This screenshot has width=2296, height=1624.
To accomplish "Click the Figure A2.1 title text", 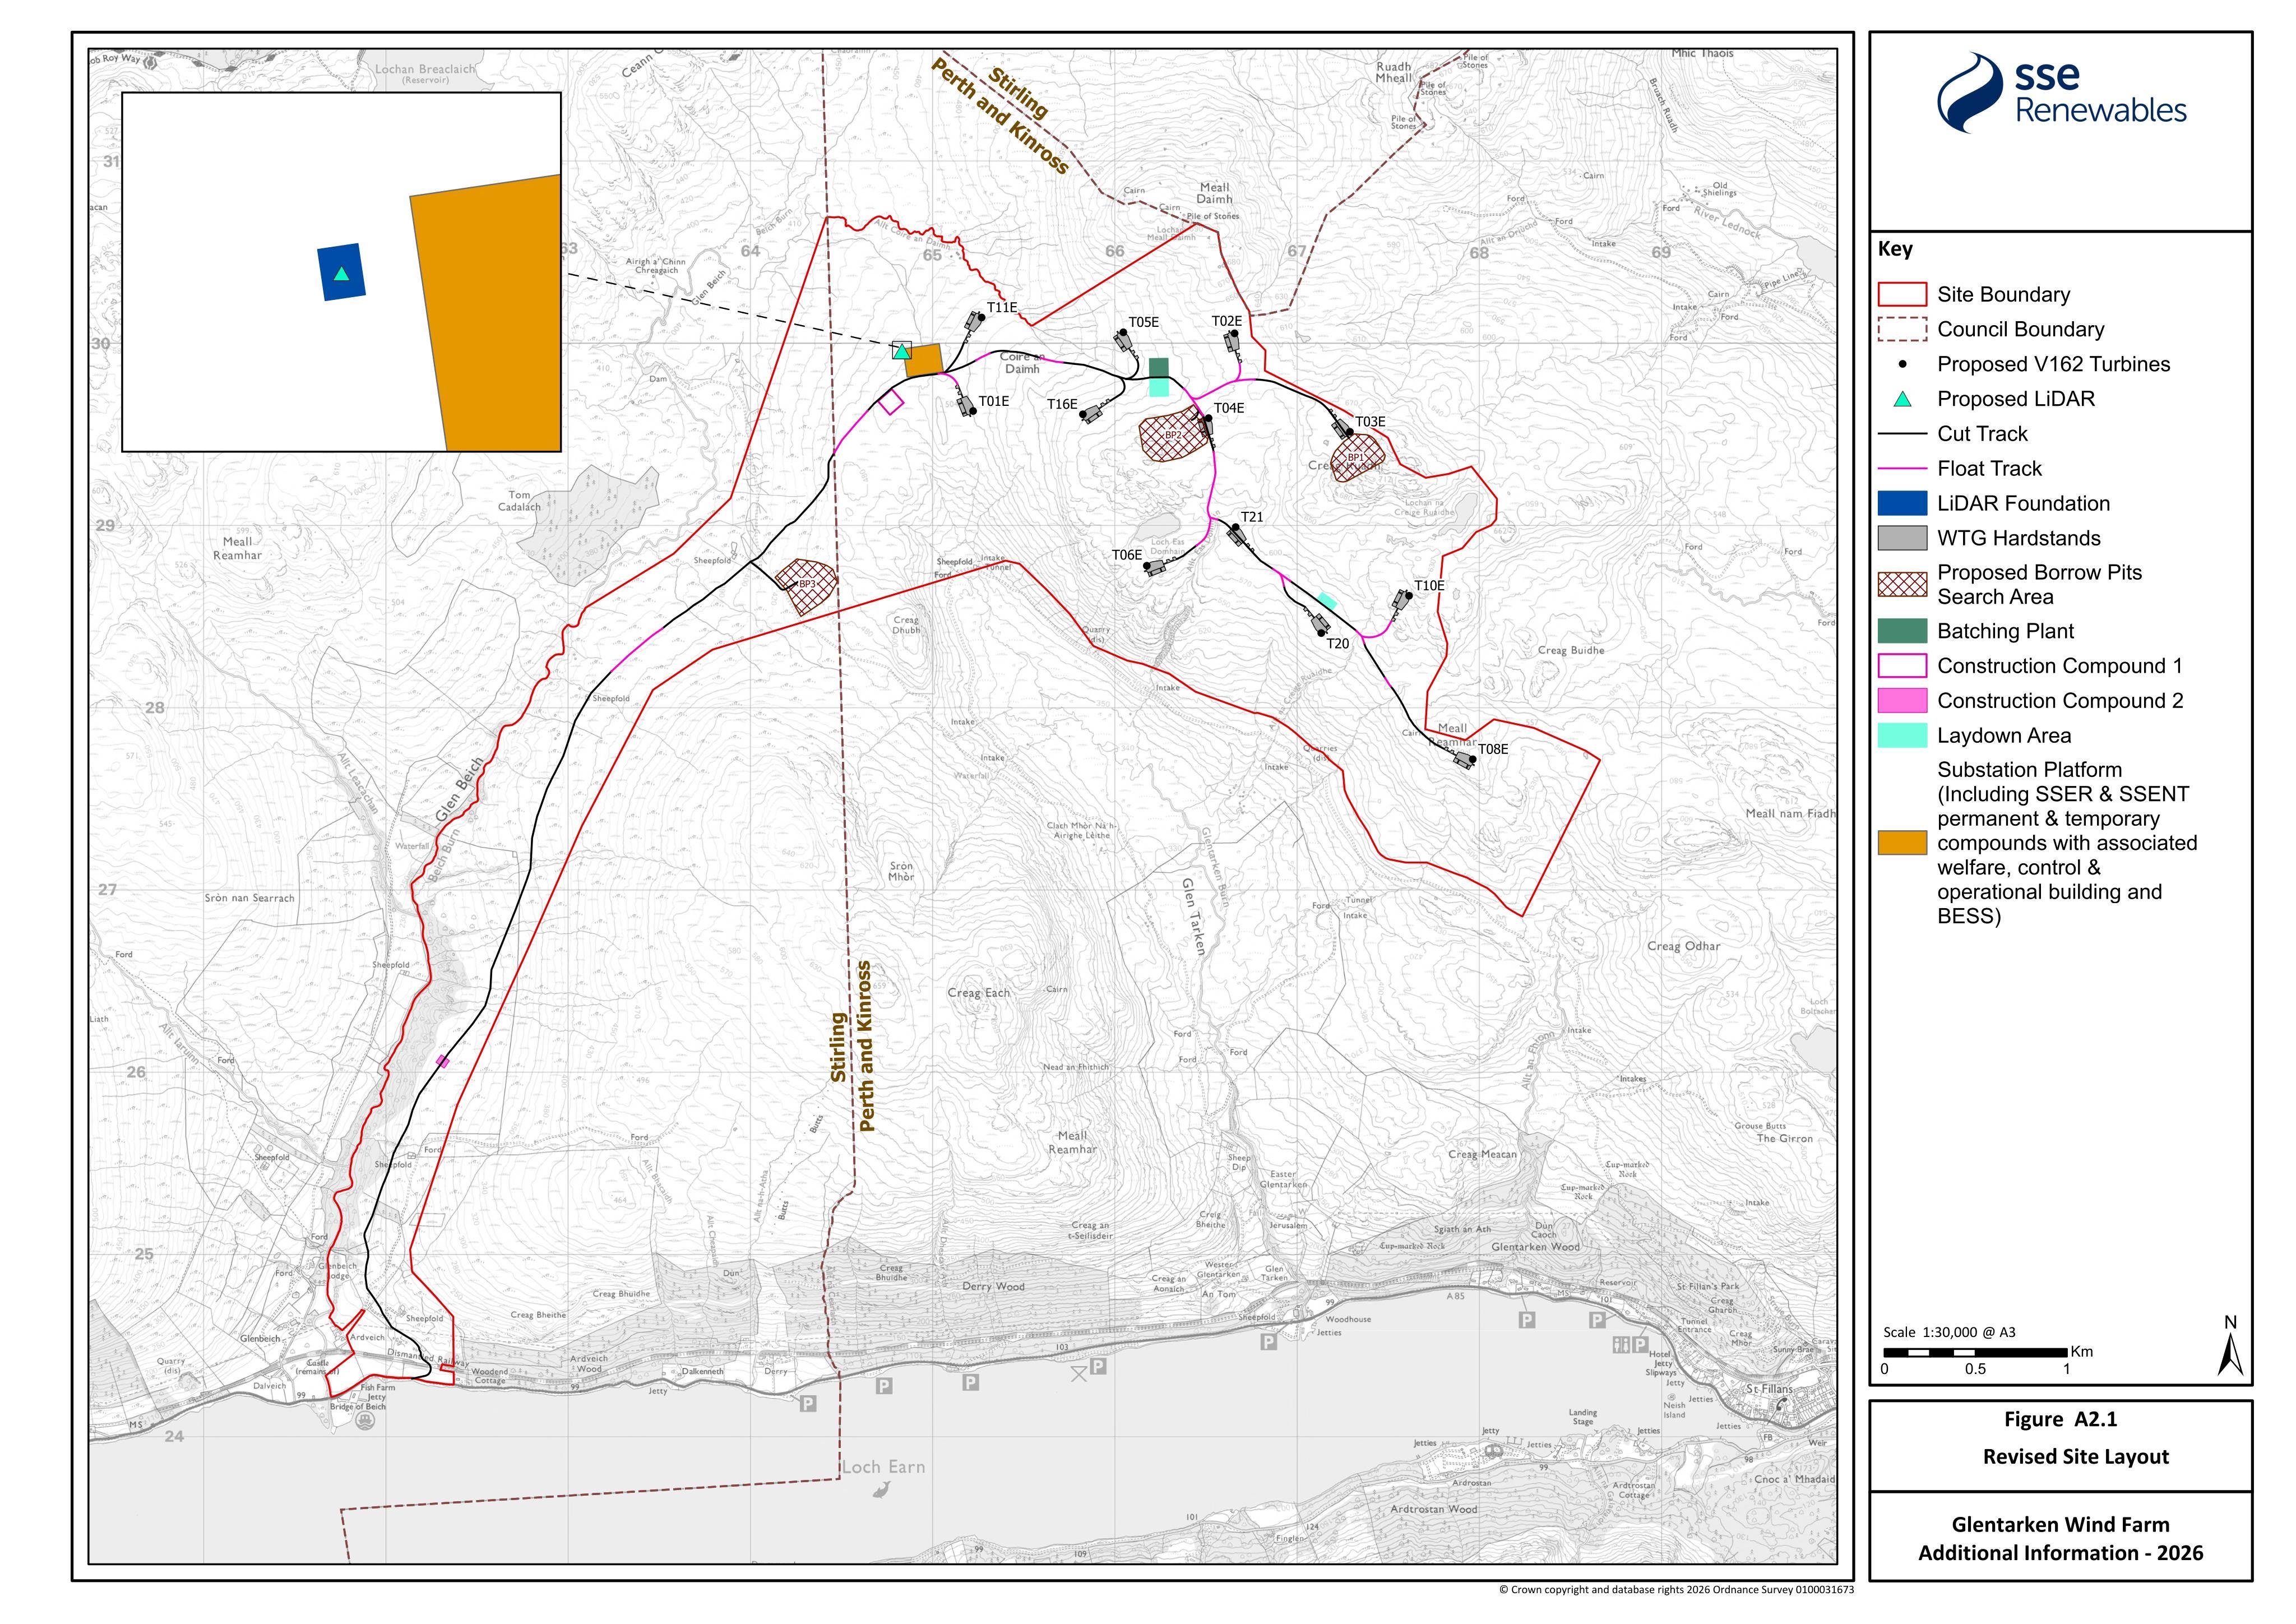I will point(2061,1419).
